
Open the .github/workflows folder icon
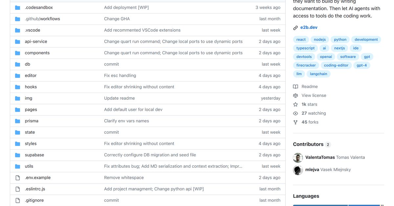click(x=17, y=19)
